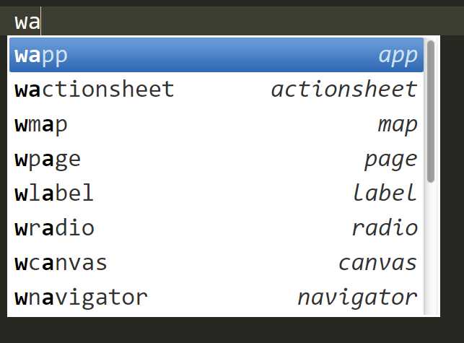Pick wradio from the suggestions
This screenshot has width=464, height=343.
coord(216,228)
